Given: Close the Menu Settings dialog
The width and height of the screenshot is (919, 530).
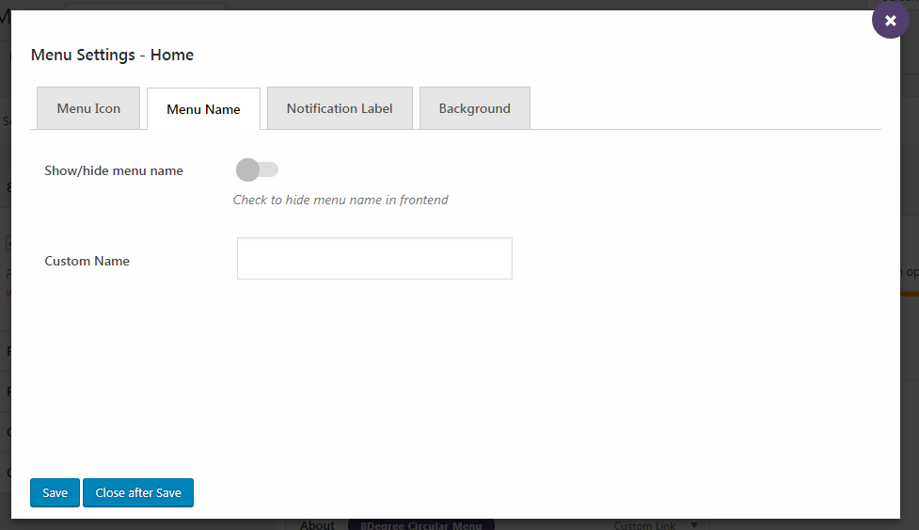Looking at the screenshot, I should click(x=890, y=20).
